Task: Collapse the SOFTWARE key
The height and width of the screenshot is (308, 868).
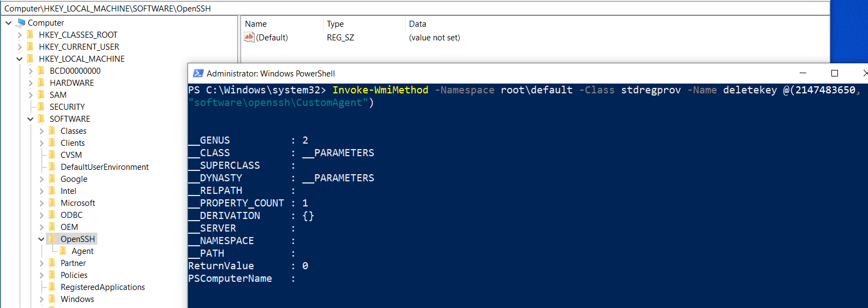Action: (x=31, y=119)
